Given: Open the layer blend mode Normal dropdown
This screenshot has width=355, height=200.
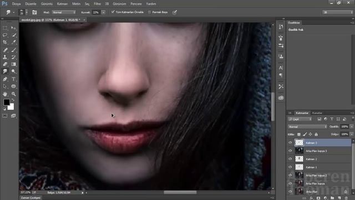Looking at the screenshot, I should [307, 127].
